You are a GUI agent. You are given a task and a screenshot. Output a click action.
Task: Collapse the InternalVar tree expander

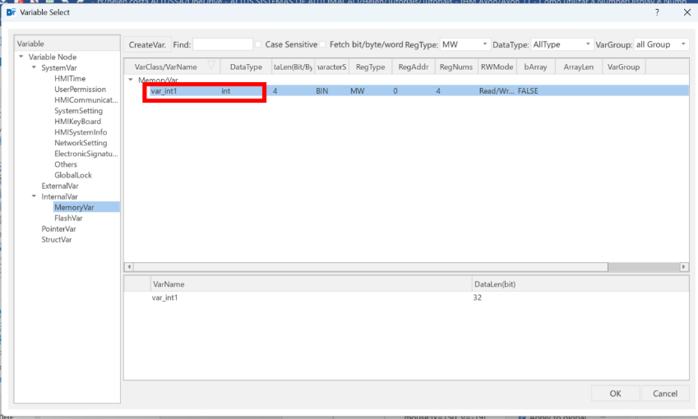pos(34,196)
